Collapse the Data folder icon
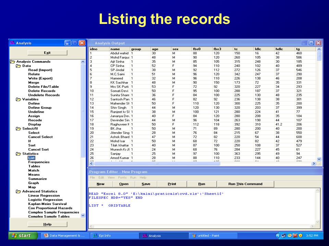The height and width of the screenshot is (246, 329). [19, 66]
